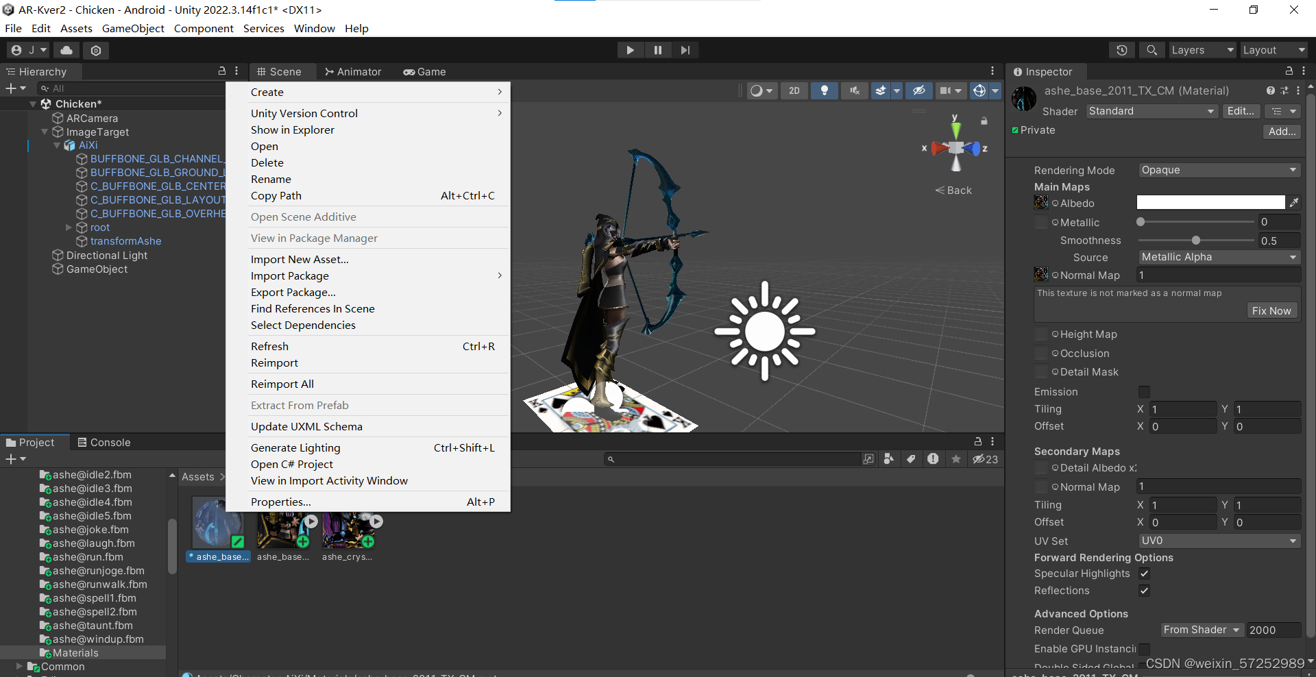Click the Scene camera settings icon
The width and height of the screenshot is (1316, 677).
click(x=946, y=90)
